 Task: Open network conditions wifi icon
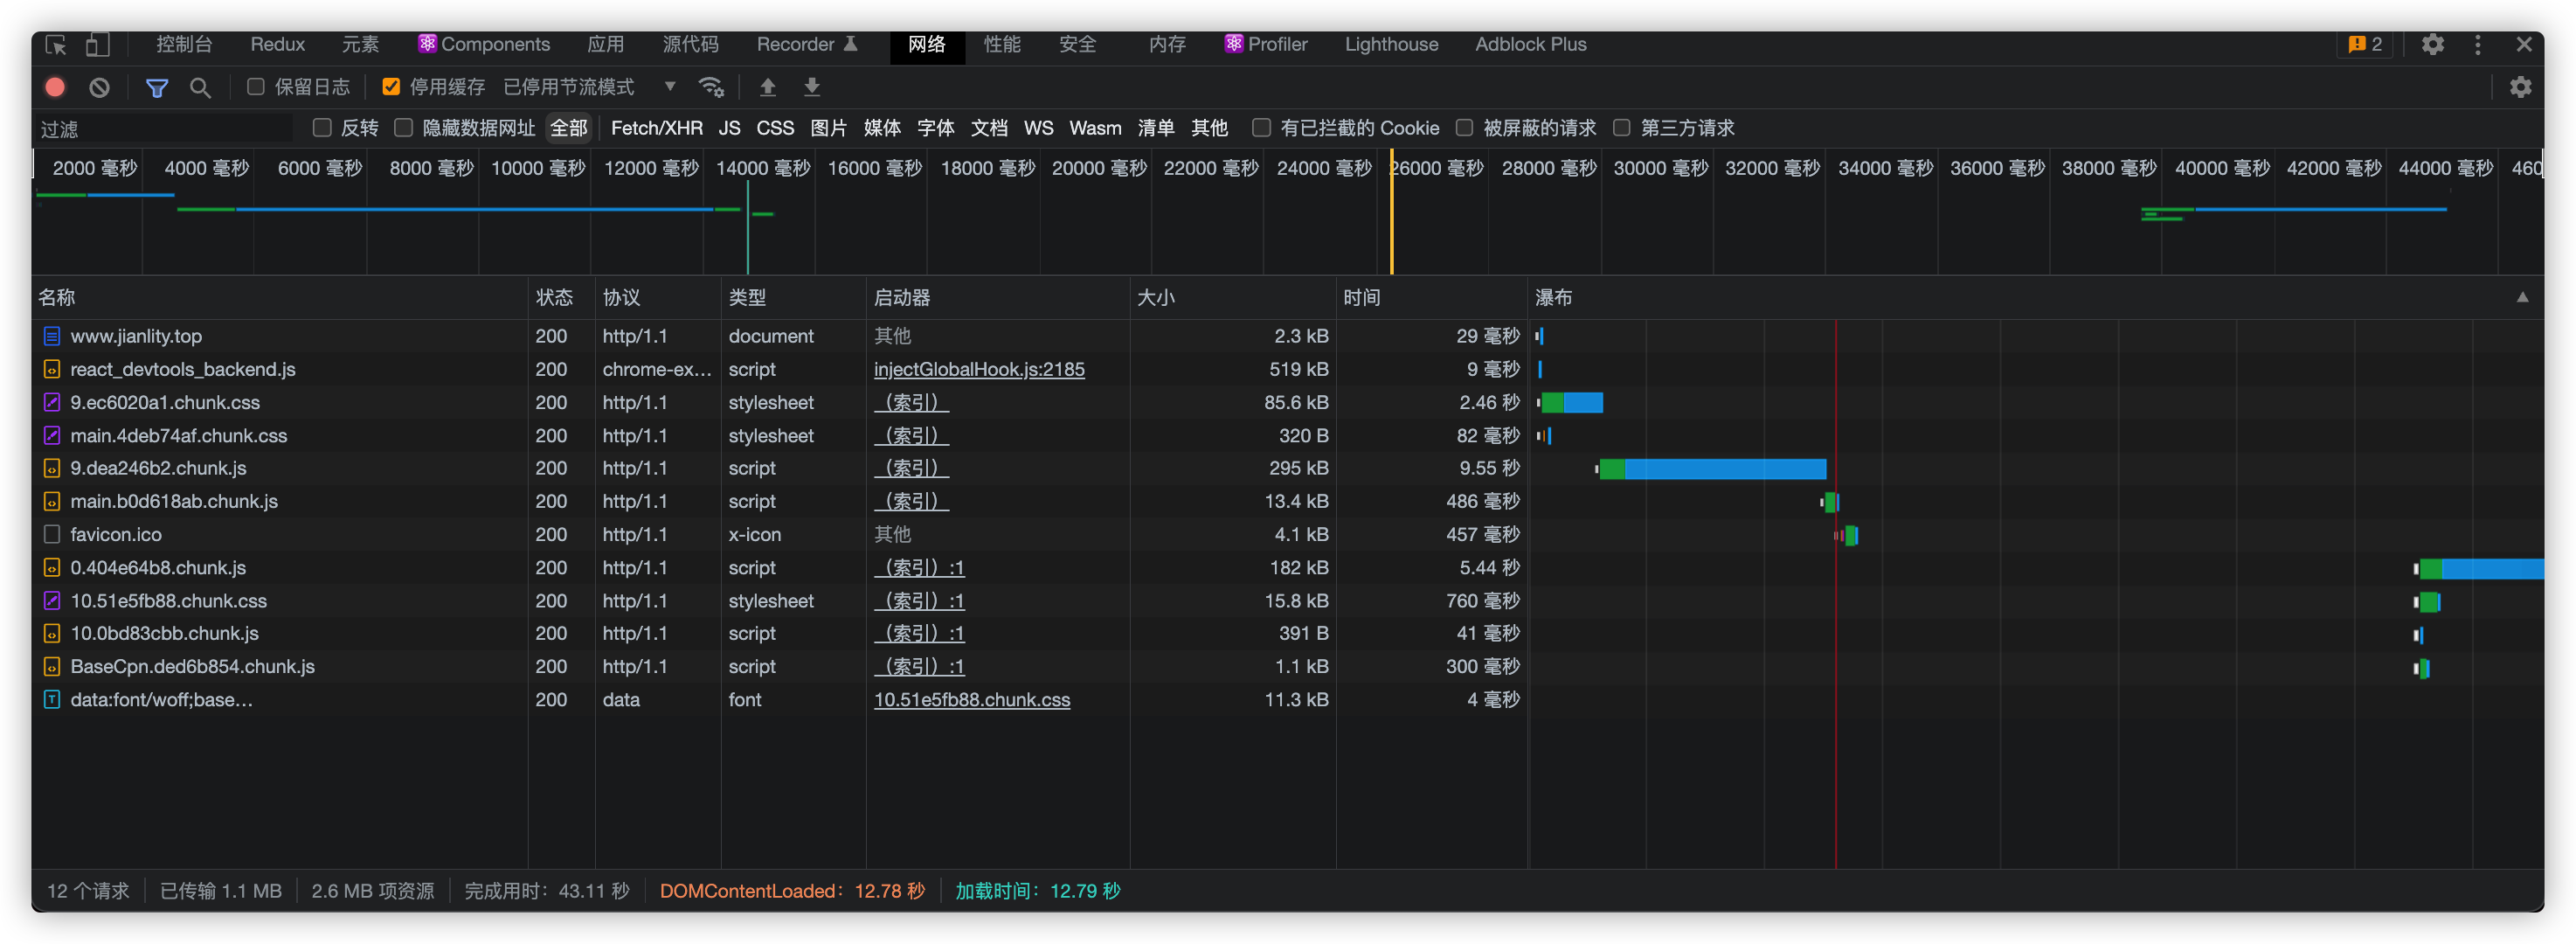click(x=711, y=87)
